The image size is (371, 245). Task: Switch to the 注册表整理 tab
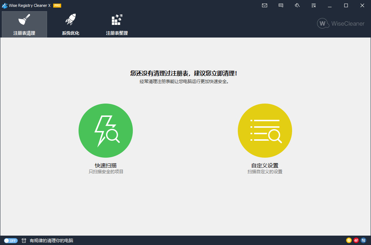[117, 25]
